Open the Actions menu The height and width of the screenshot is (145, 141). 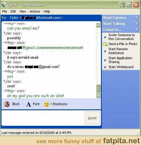(x=35, y=11)
